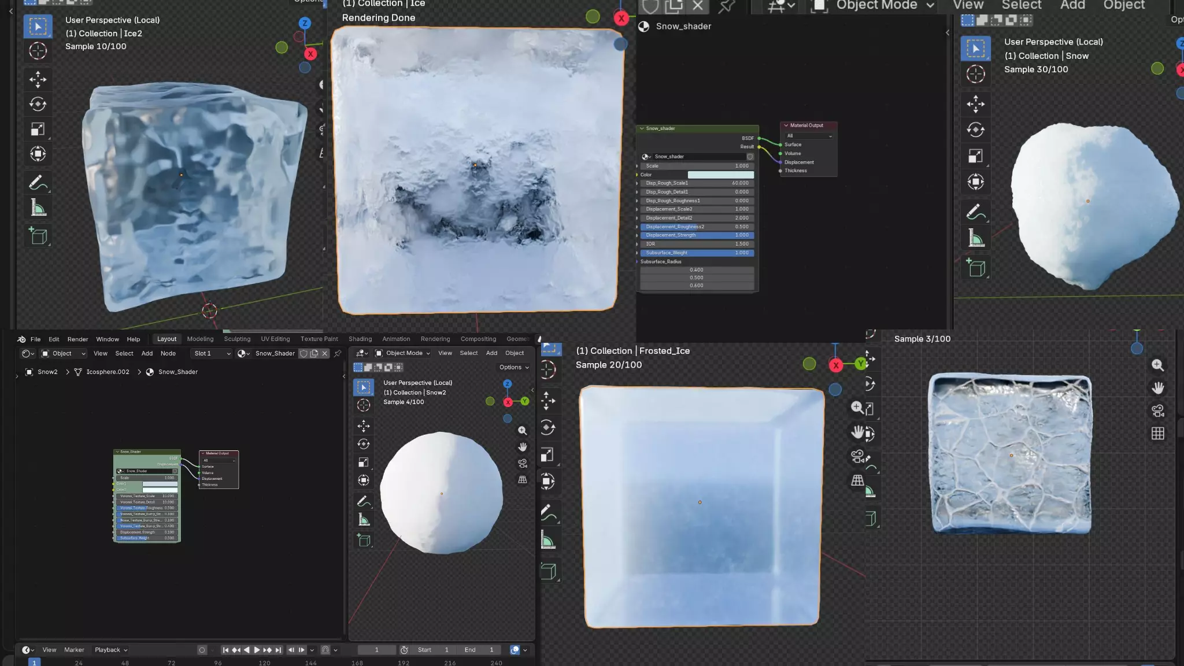Click Icosphere.002 in the breadcrumb
1184x666 pixels.
coord(108,372)
